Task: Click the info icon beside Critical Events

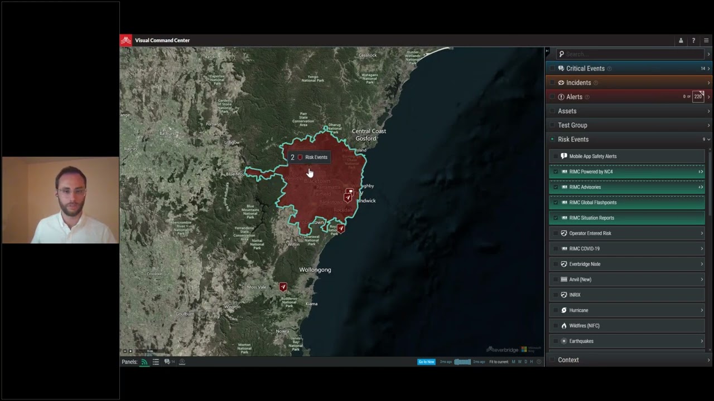Action: click(x=609, y=69)
